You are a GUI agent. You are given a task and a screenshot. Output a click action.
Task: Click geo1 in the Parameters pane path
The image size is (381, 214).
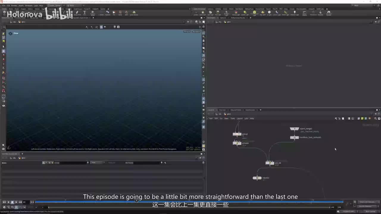229,22
